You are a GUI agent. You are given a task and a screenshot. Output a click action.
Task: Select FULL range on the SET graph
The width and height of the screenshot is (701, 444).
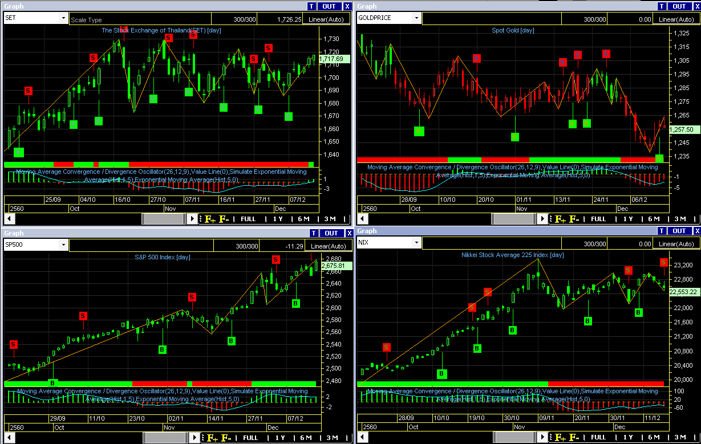coord(248,219)
